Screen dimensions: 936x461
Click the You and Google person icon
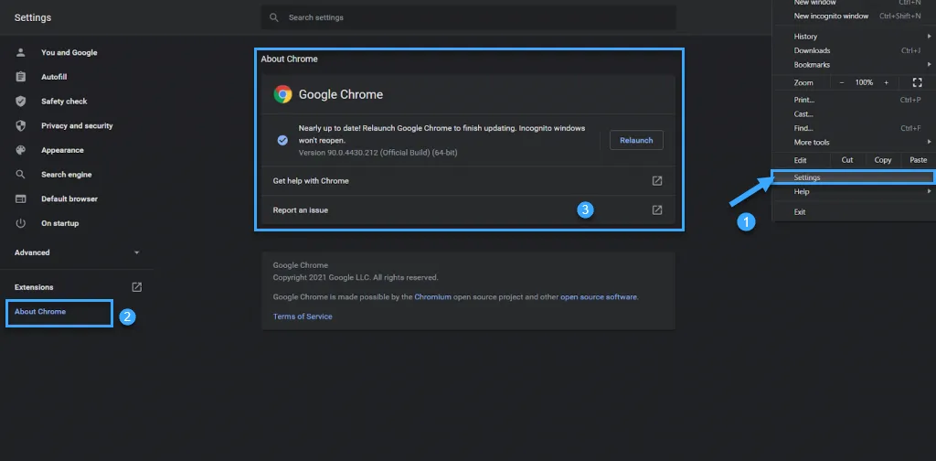coord(20,53)
